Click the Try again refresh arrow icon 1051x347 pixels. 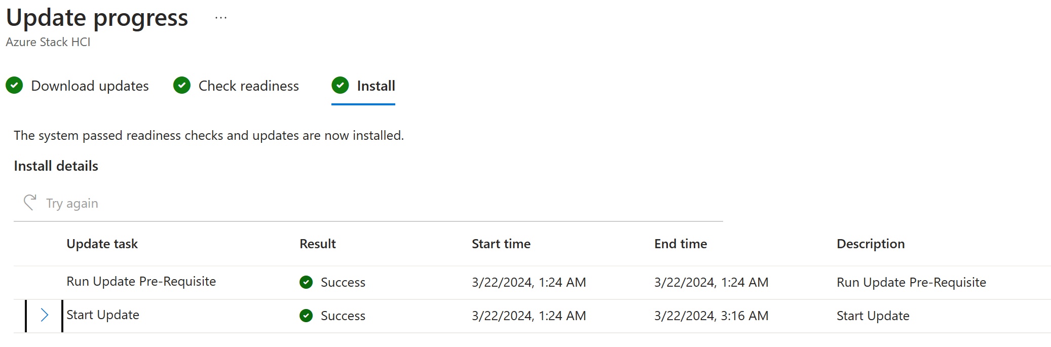click(30, 202)
